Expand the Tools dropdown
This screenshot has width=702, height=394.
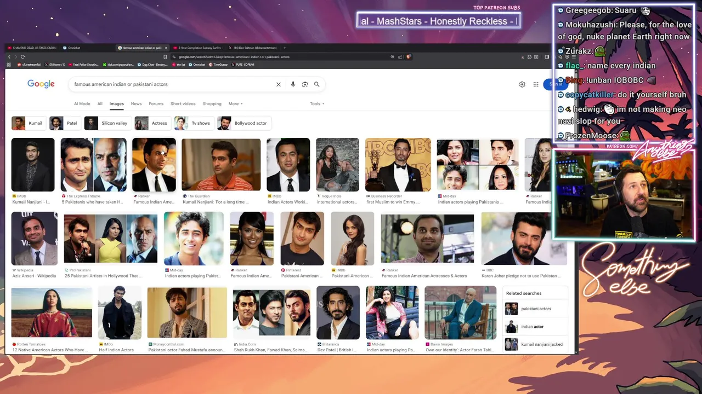click(317, 103)
